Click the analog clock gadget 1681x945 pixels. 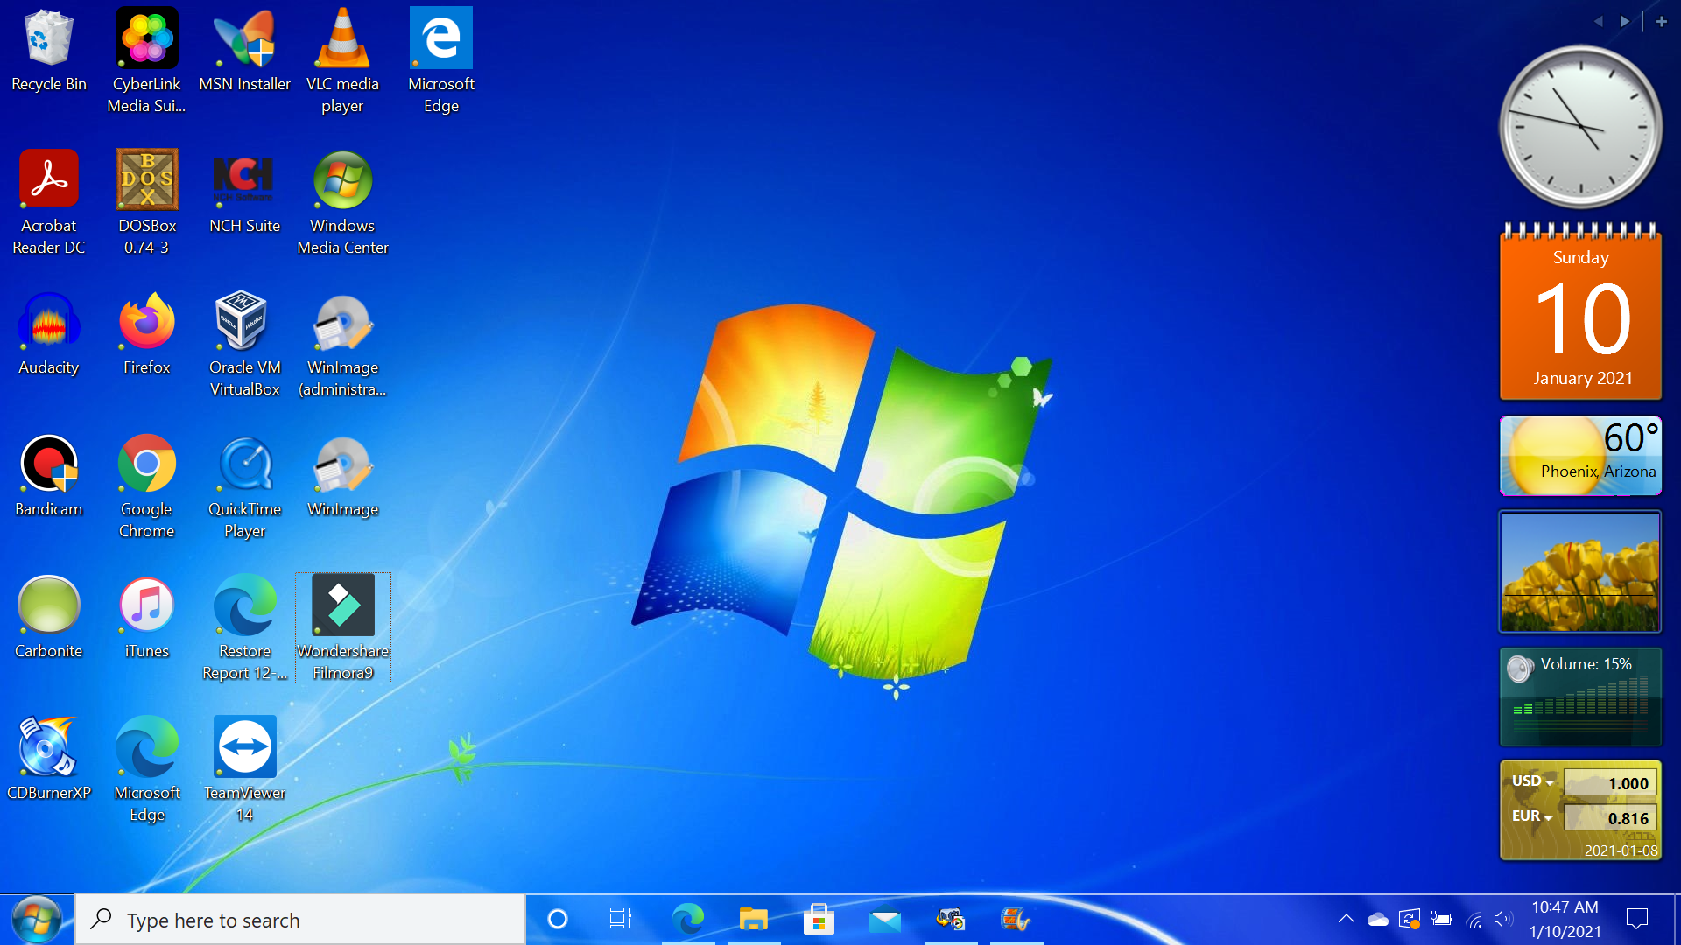pyautogui.click(x=1581, y=127)
